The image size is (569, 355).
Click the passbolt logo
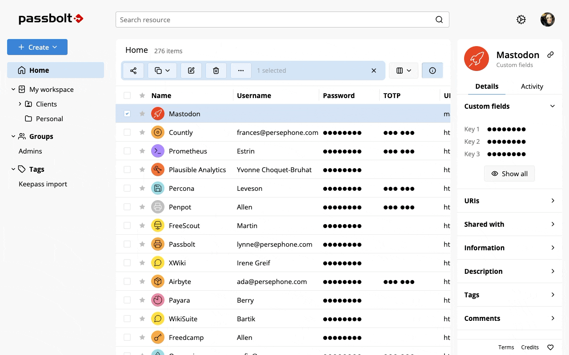(51, 19)
